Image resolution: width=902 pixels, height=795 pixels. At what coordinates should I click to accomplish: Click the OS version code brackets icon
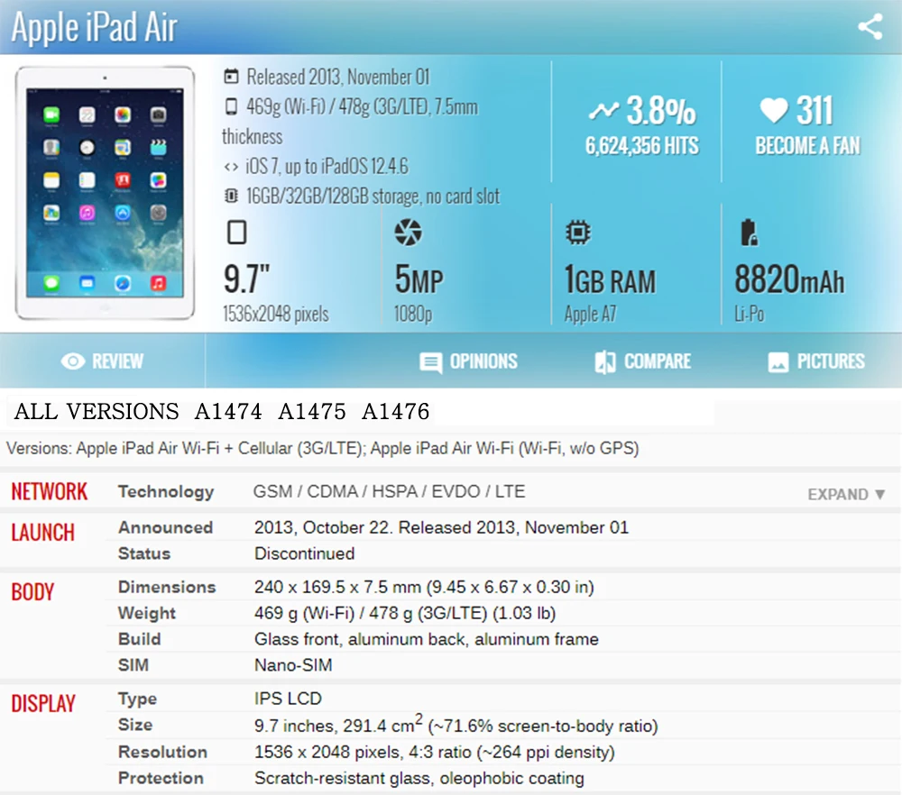231,167
